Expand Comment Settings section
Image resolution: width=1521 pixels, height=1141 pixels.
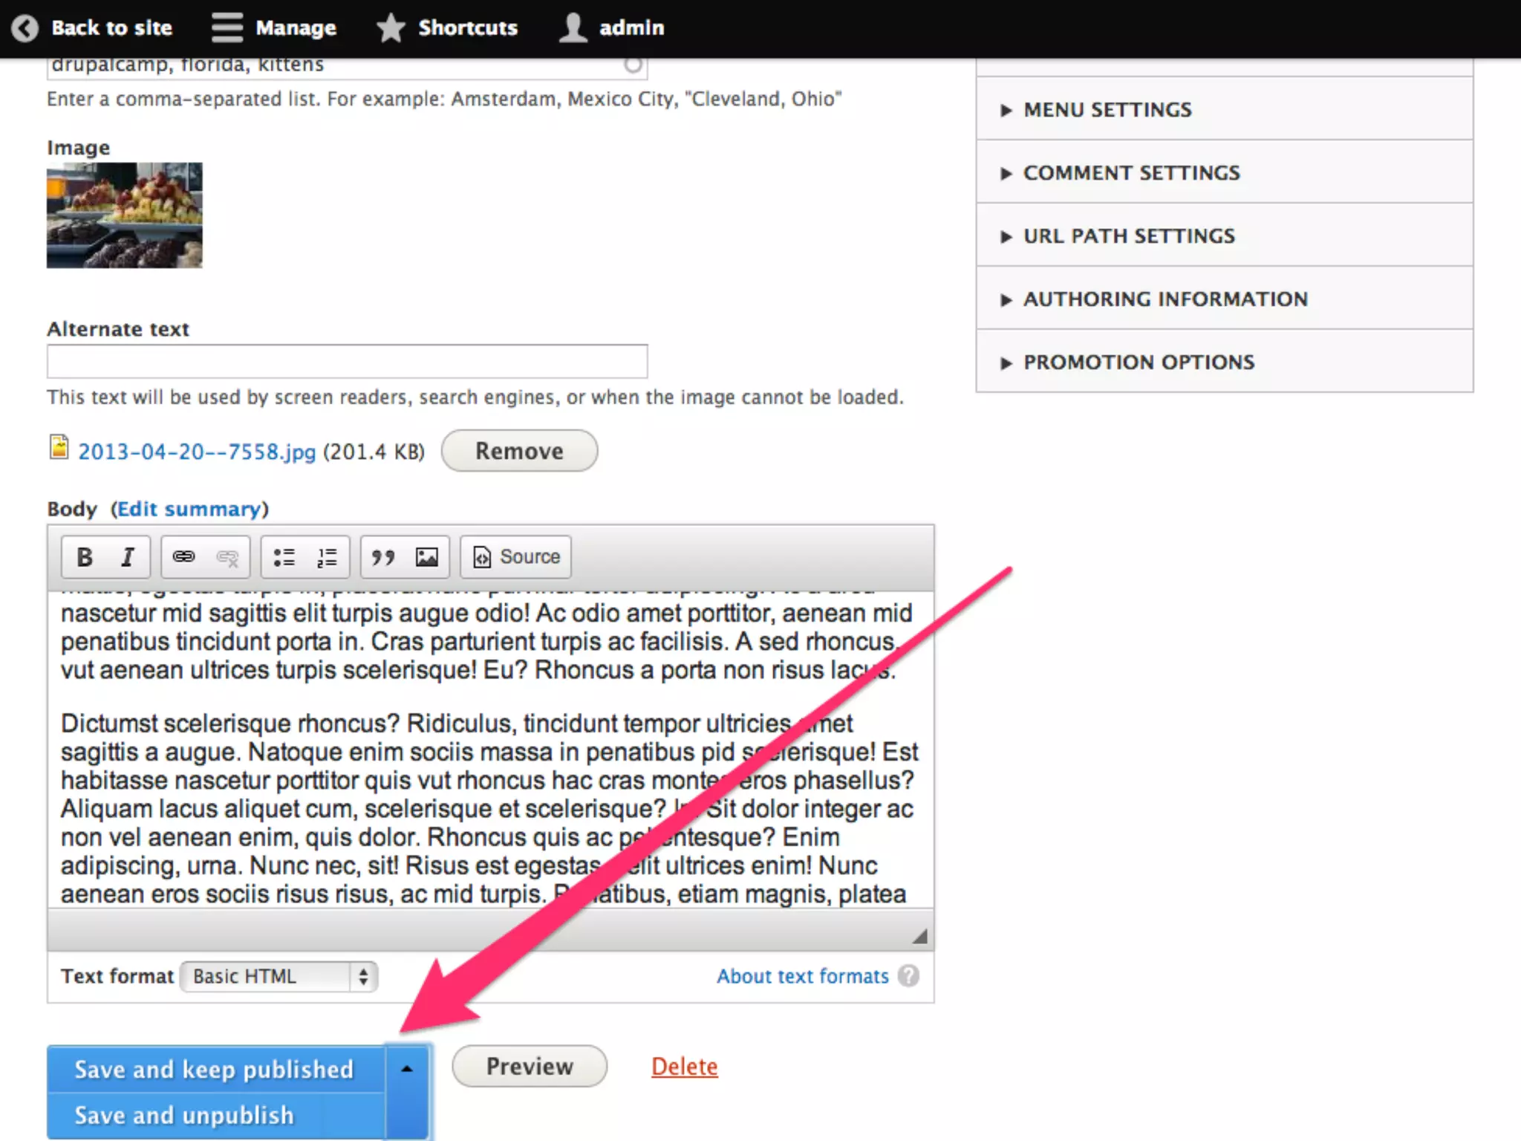click(1130, 173)
